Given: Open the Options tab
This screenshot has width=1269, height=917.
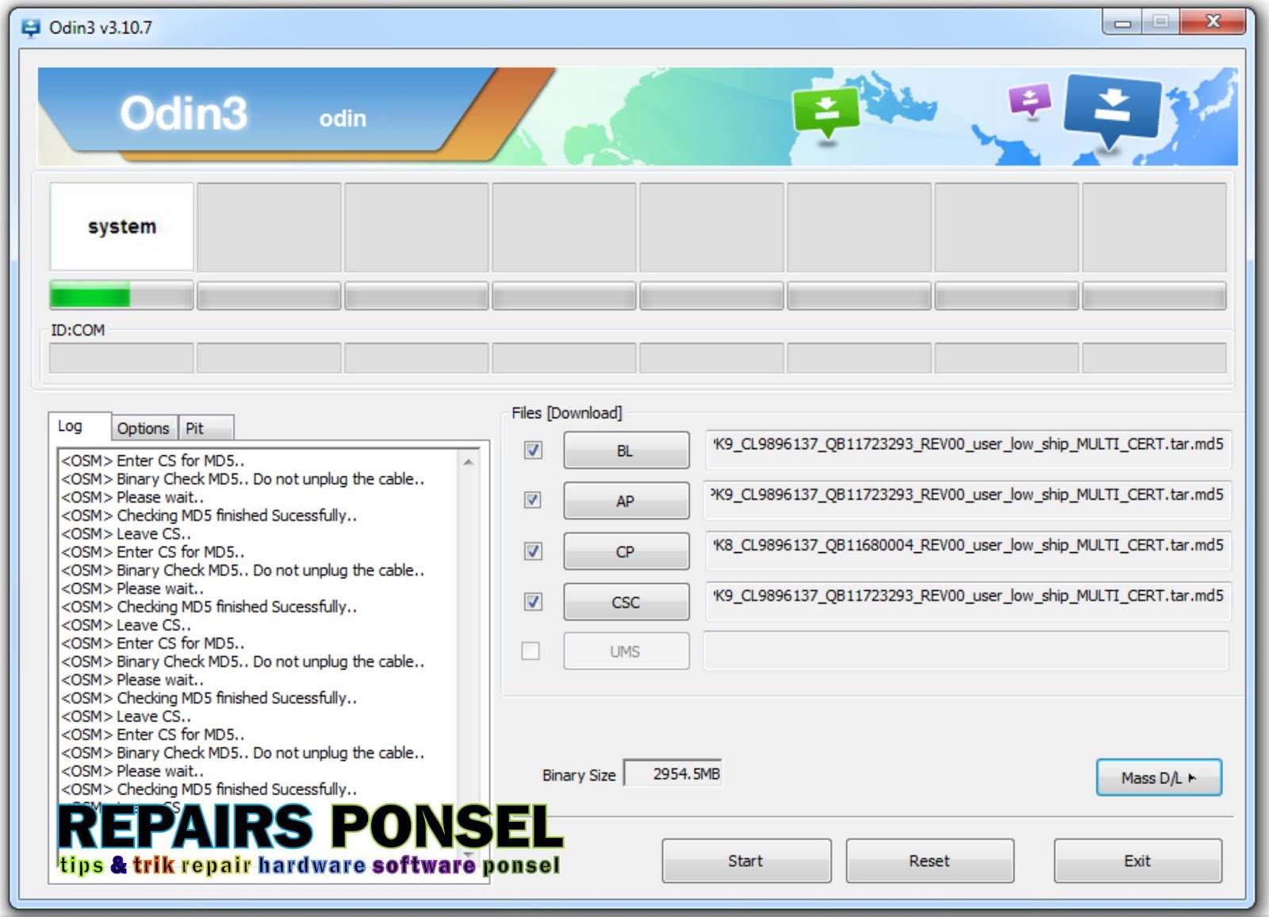Looking at the screenshot, I should (x=144, y=428).
